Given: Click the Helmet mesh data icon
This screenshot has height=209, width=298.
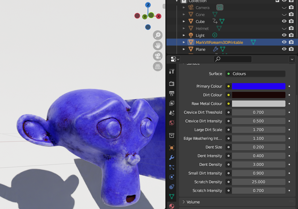Looking at the screenshot, I should point(219,28).
